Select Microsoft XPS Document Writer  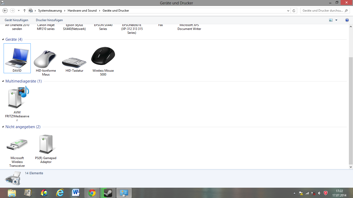pyautogui.click(x=189, y=27)
